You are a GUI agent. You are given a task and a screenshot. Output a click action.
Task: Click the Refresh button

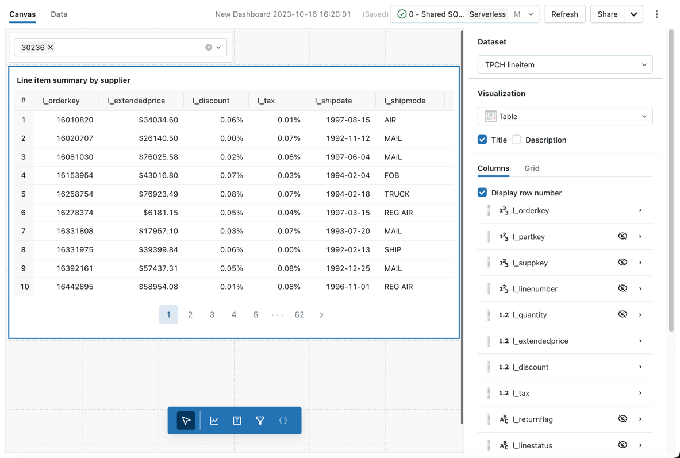564,14
